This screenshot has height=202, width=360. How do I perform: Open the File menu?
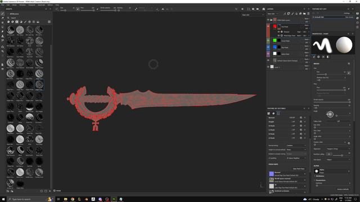(2, 5)
